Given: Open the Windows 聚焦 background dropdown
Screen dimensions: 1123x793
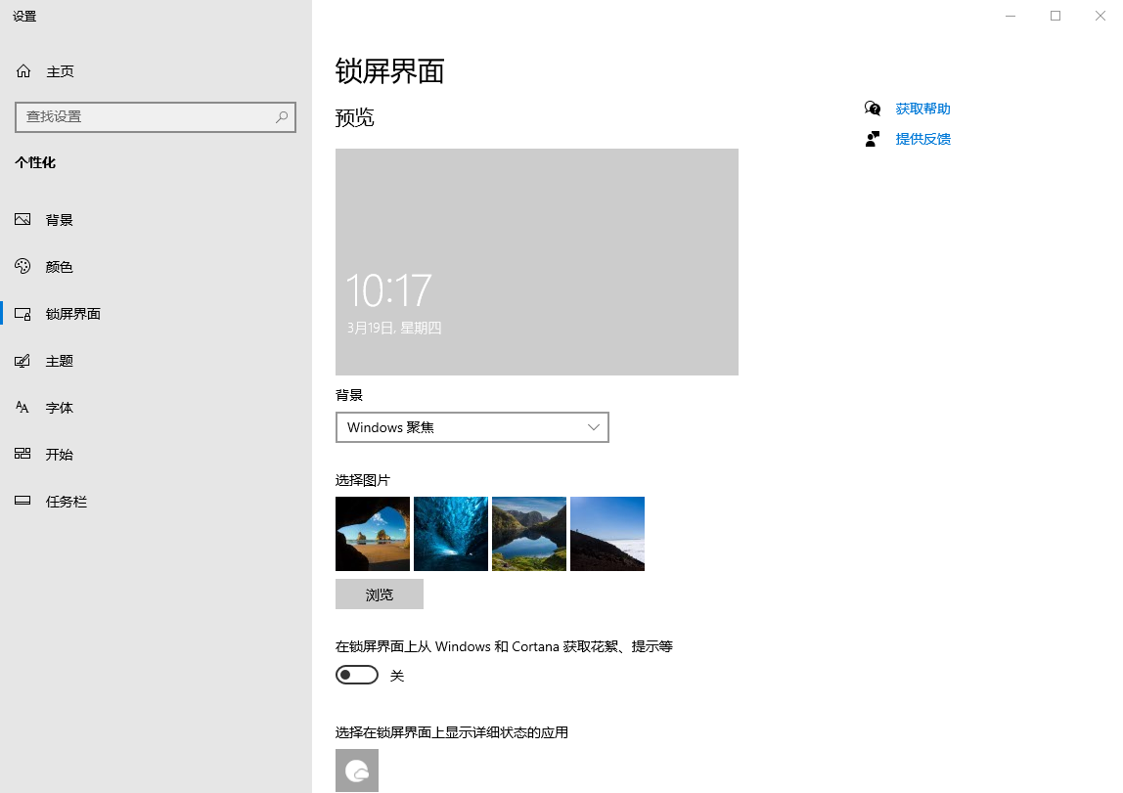Looking at the screenshot, I should 472,427.
